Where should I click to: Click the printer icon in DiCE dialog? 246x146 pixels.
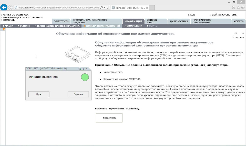80,69
